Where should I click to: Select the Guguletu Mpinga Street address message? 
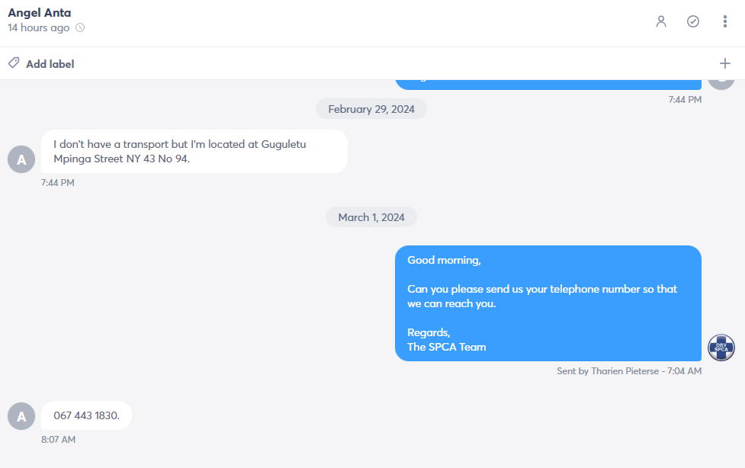[194, 152]
